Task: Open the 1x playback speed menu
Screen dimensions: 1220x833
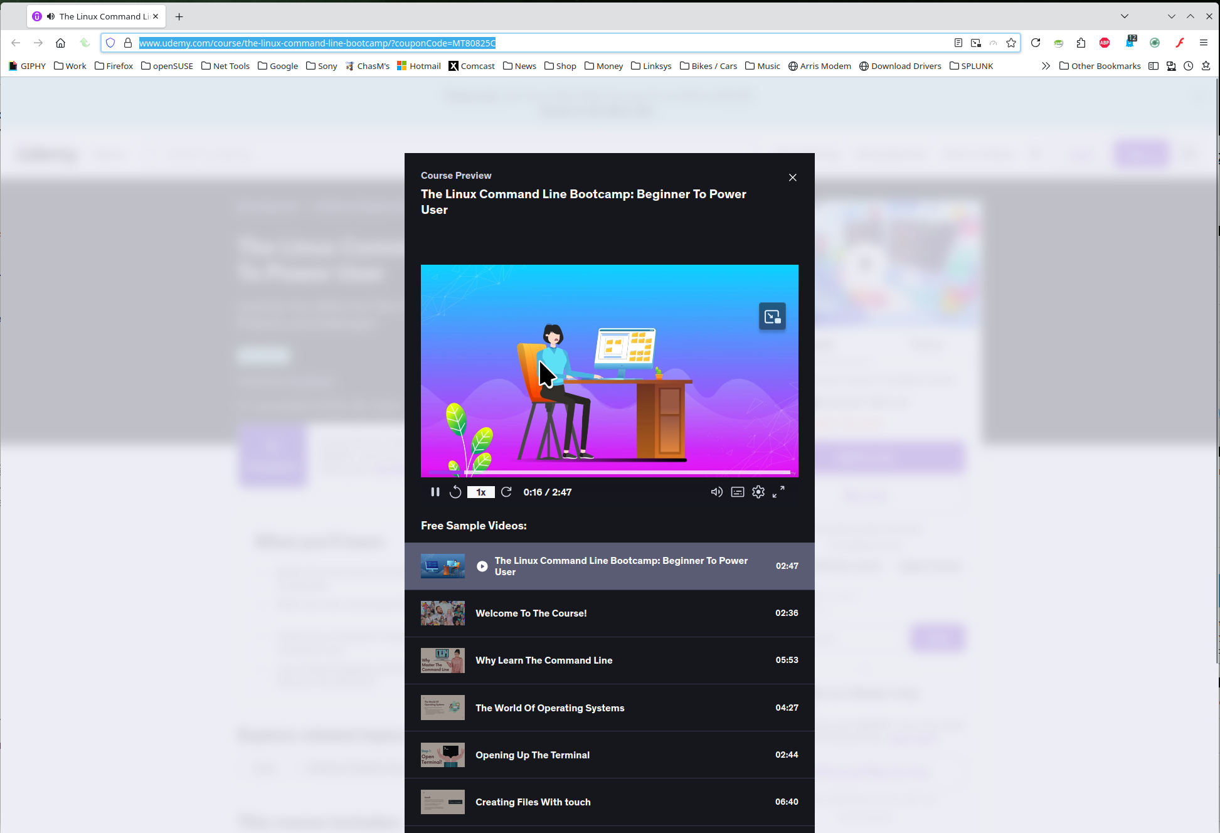Action: tap(480, 492)
